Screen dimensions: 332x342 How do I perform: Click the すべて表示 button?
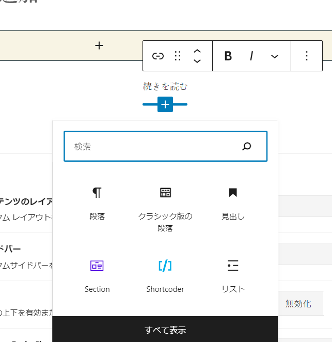[165, 330]
